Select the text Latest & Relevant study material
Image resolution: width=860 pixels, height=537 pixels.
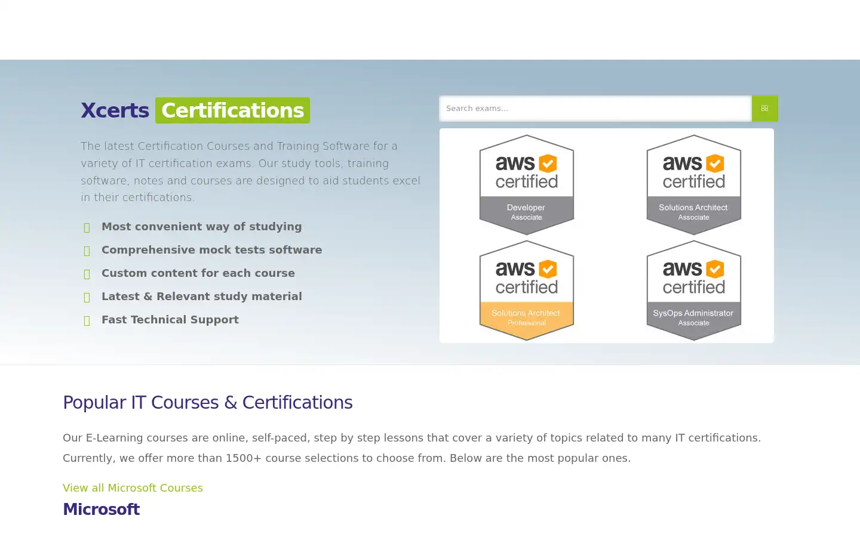tap(202, 297)
